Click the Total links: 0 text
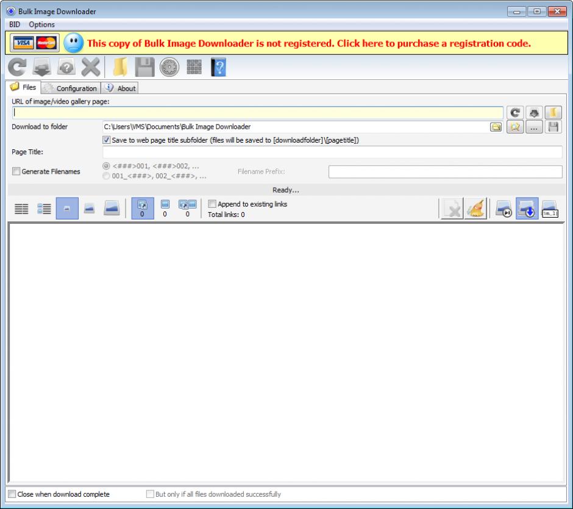573x509 pixels. coord(226,215)
